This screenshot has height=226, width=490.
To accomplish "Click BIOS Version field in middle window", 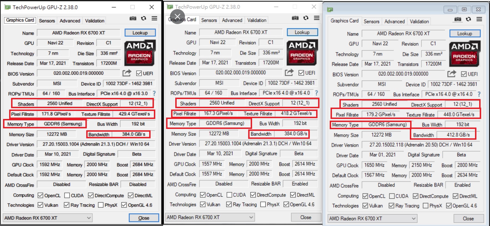I will click(241, 72).
